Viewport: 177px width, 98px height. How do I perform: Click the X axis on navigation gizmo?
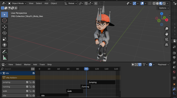(x=167, y=20)
